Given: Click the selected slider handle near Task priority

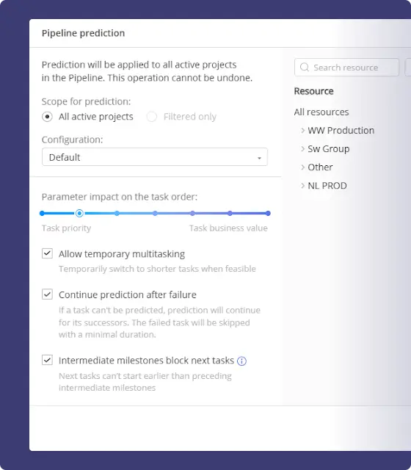Looking at the screenshot, I should [79, 213].
